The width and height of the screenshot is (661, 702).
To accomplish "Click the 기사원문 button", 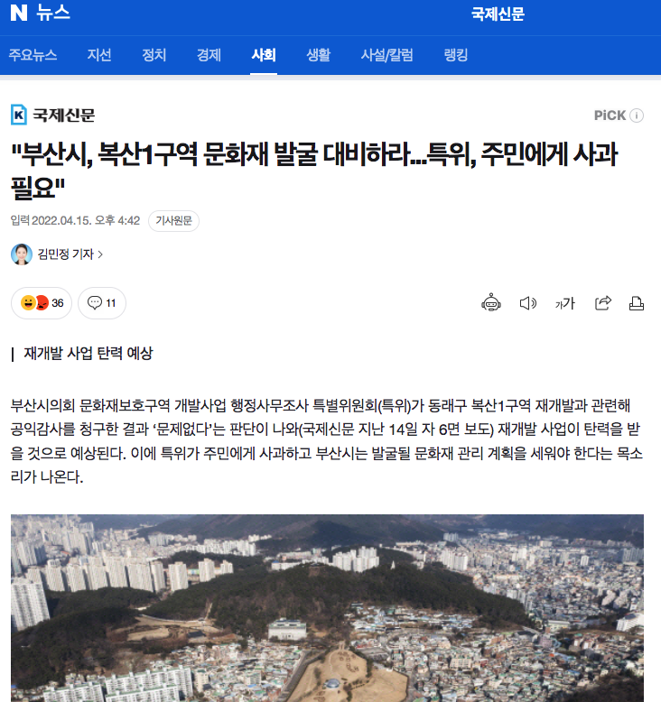I will [173, 221].
